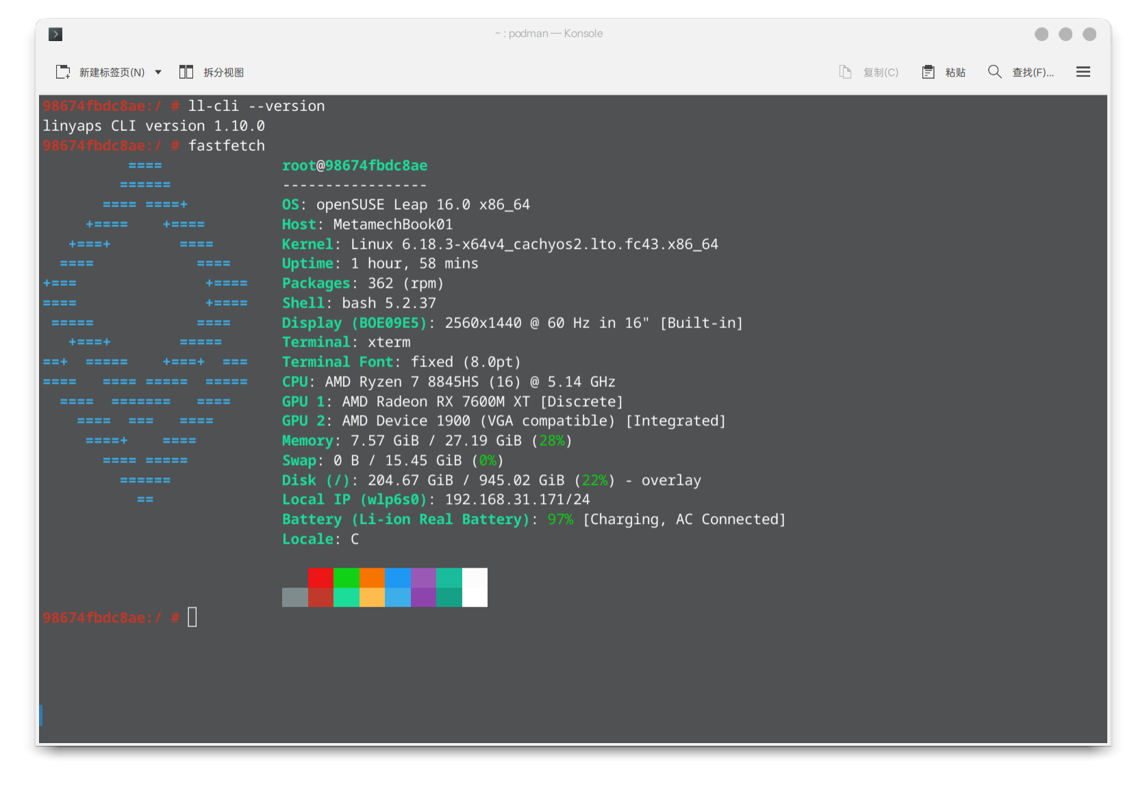Screen dimensions: 1147x802
Task: Click the 复制(C) copy label
Action: pyautogui.click(x=881, y=73)
